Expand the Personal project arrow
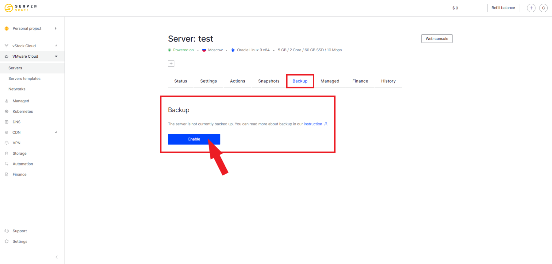 tap(56, 29)
